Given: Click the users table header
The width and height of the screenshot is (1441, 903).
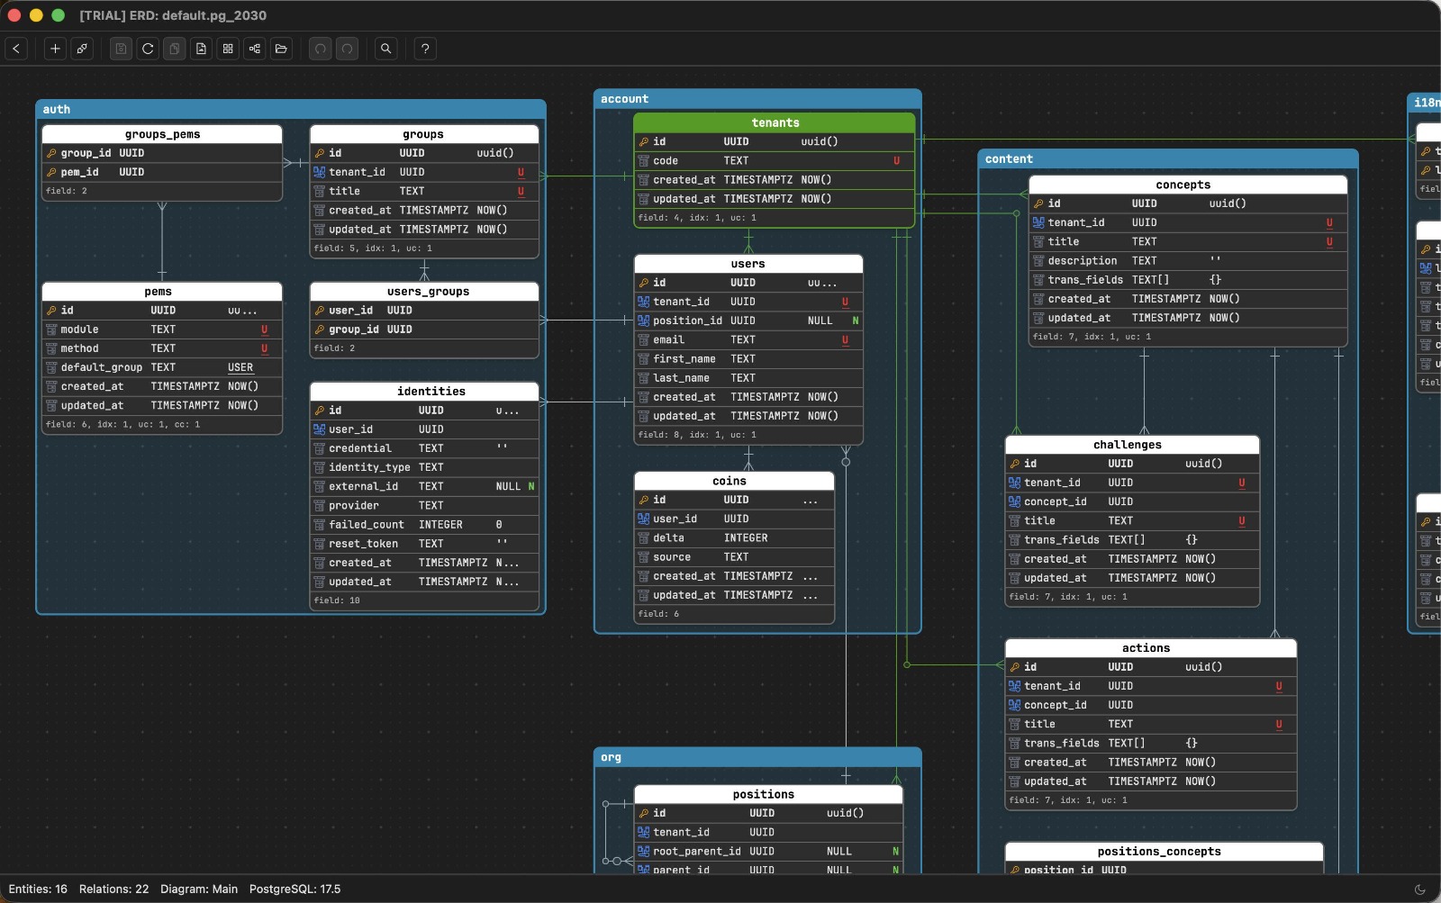Looking at the screenshot, I should [748, 264].
